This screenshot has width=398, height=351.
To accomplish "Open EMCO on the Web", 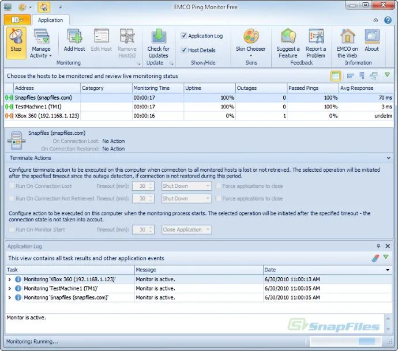I will [347, 43].
